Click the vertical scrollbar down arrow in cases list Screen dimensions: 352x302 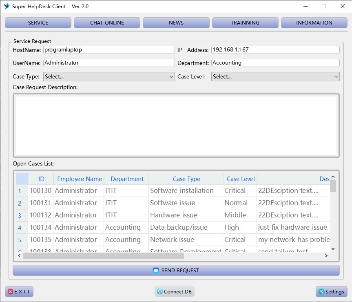[333, 248]
